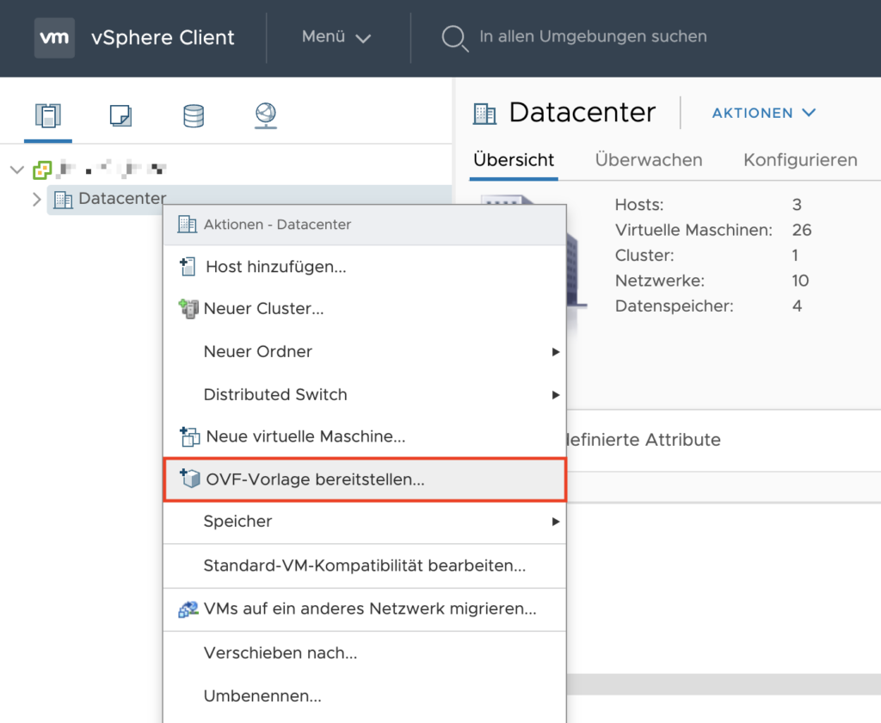Collapse the vCenter Server tree node
Screen dimensions: 881x723
coord(17,170)
